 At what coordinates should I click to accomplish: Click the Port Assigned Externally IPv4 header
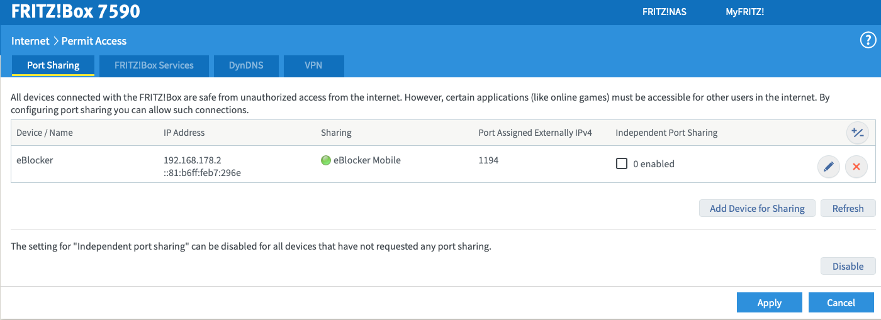pos(536,133)
